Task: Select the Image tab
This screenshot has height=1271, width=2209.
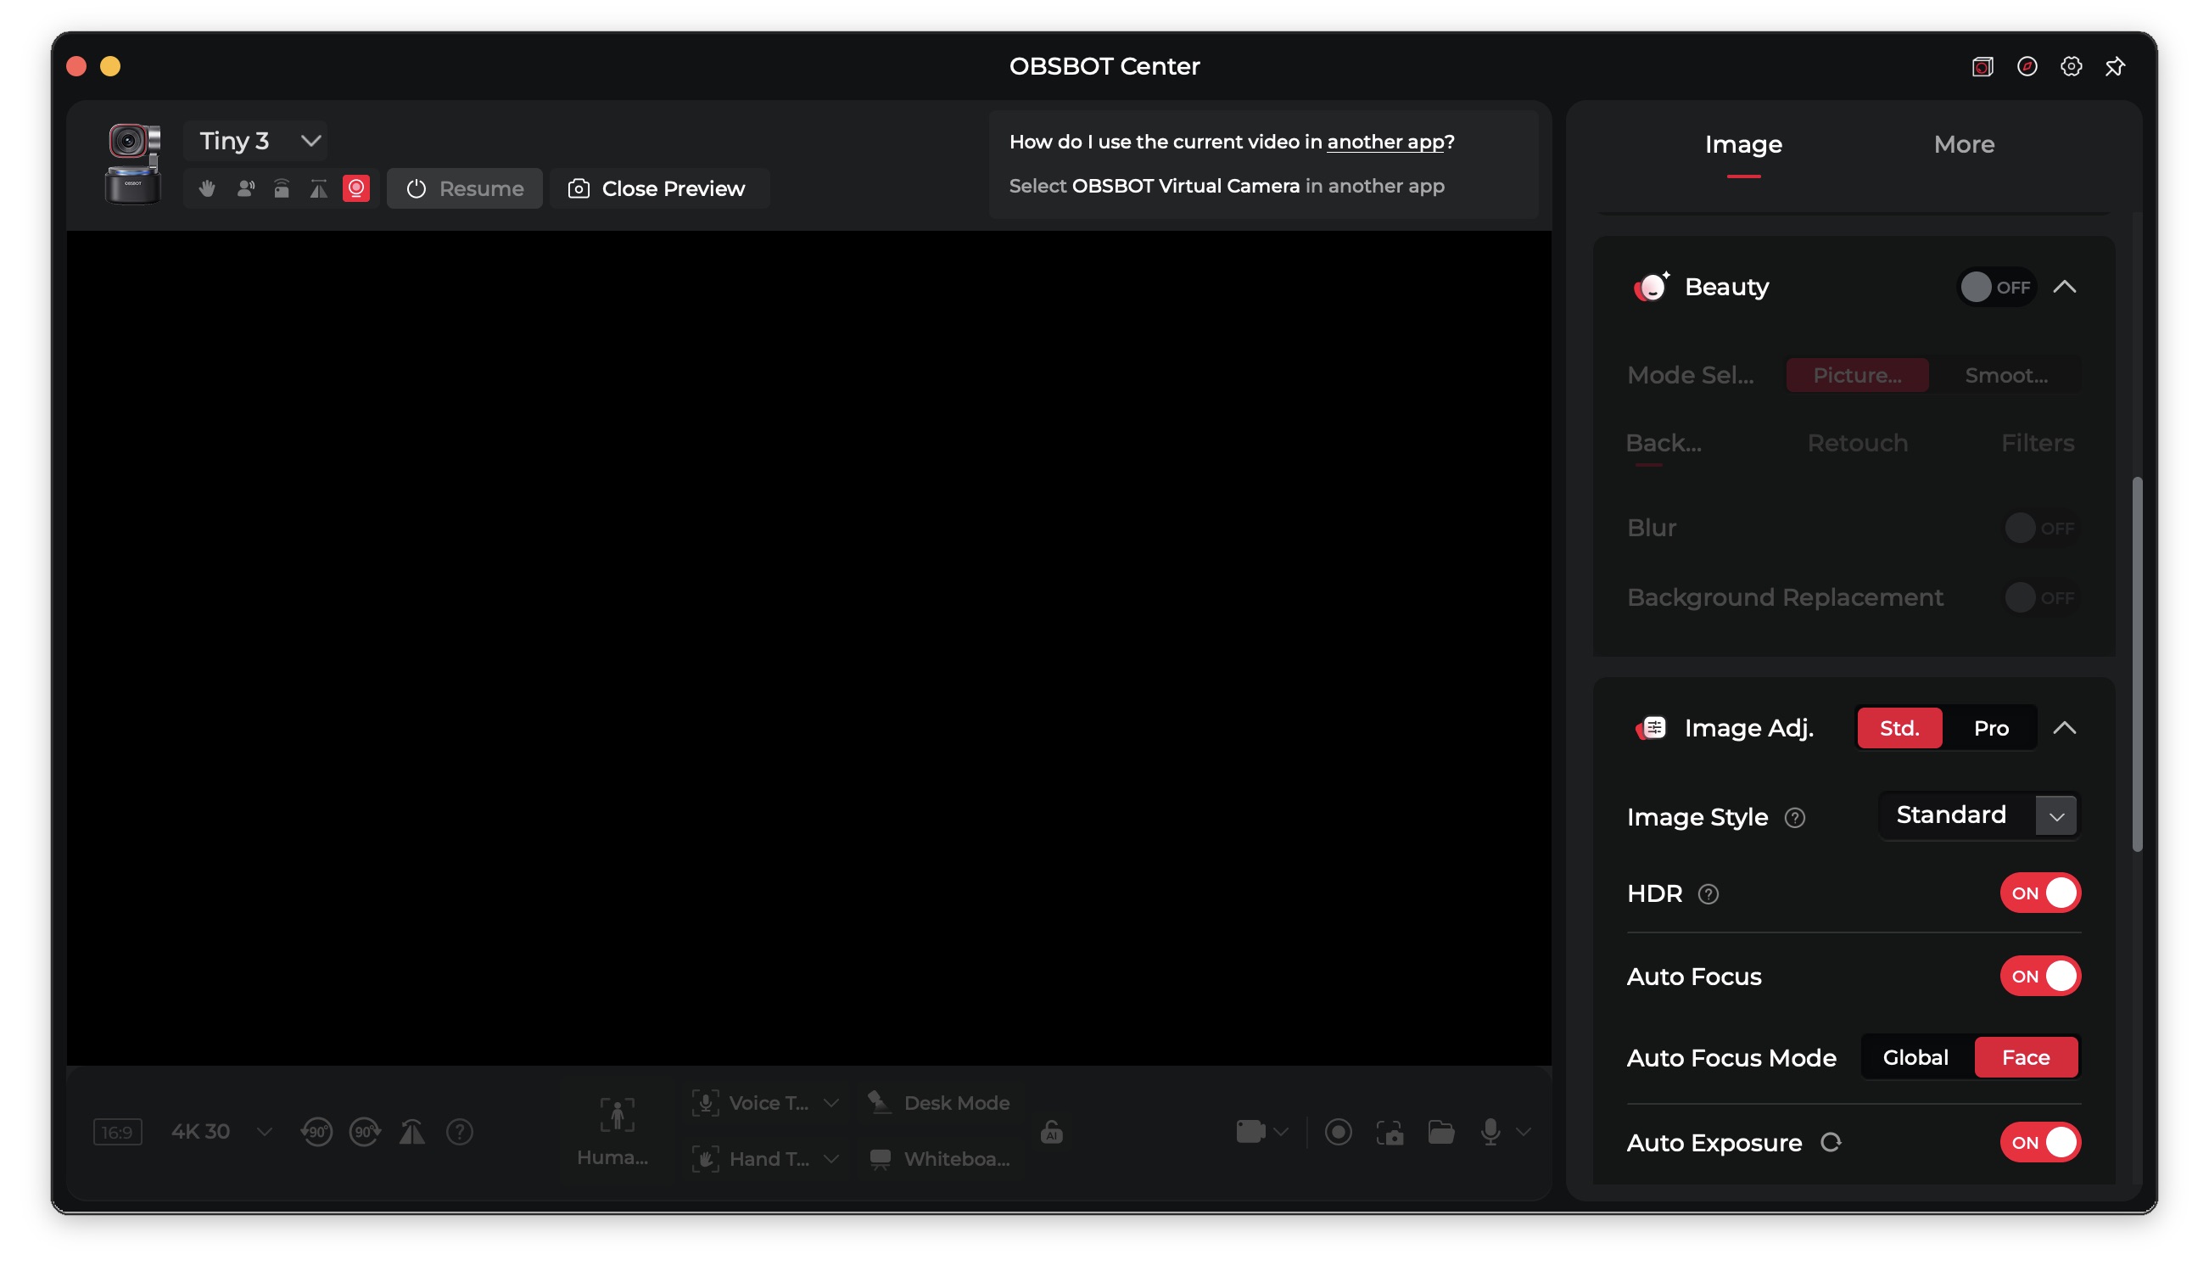Action: pyautogui.click(x=1743, y=145)
